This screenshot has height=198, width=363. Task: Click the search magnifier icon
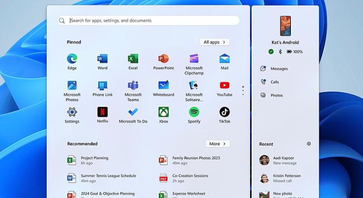click(x=62, y=21)
